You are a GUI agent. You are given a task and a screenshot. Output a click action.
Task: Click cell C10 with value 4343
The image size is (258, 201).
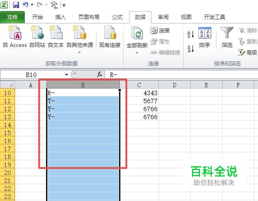[139, 93]
